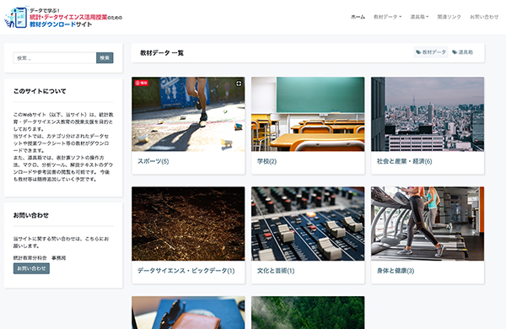Click the site logo in the header

pyautogui.click(x=63, y=17)
